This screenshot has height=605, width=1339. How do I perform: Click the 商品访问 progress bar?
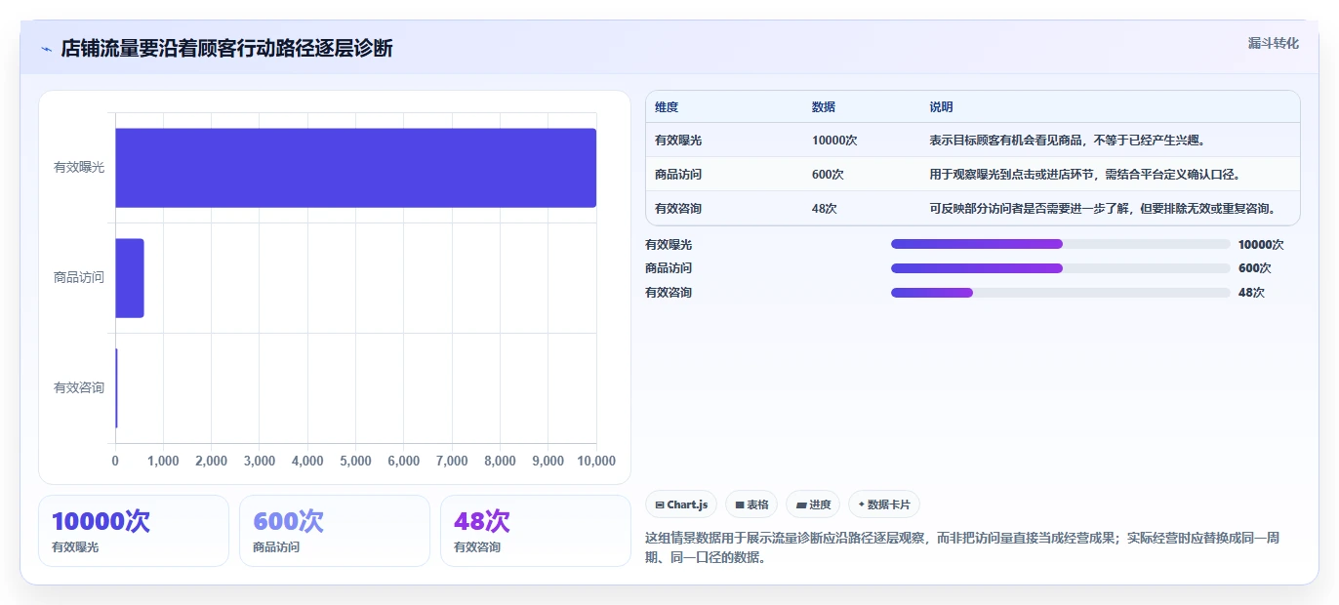[1061, 268]
